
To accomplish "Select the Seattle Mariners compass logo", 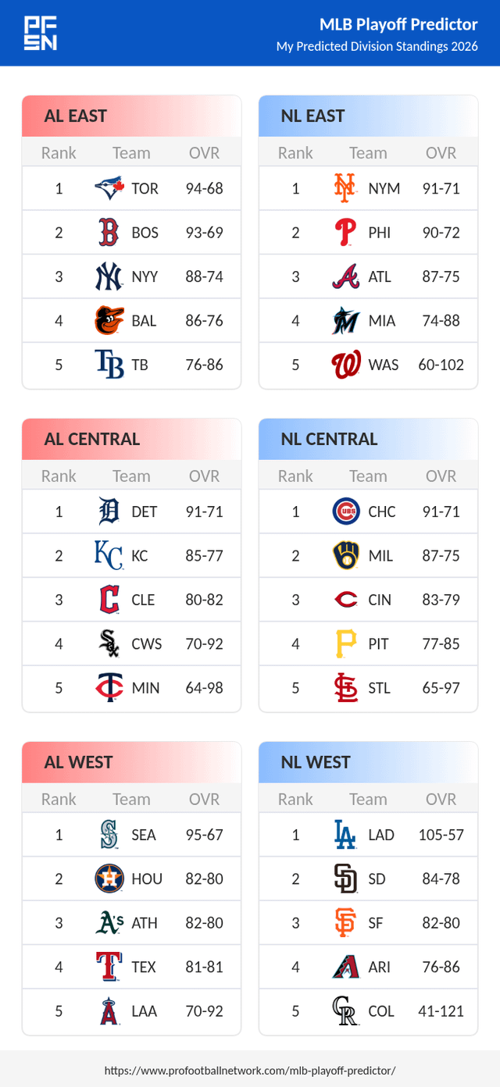I will pyautogui.click(x=109, y=835).
